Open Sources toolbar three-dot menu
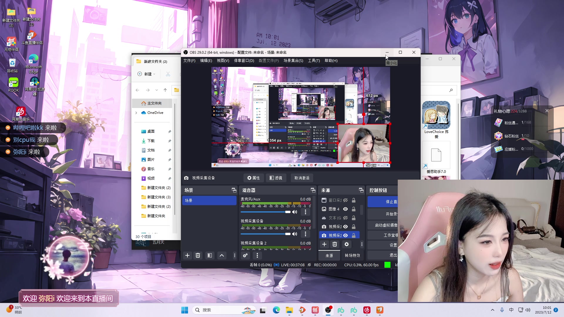The image size is (564, 317). coord(362,244)
